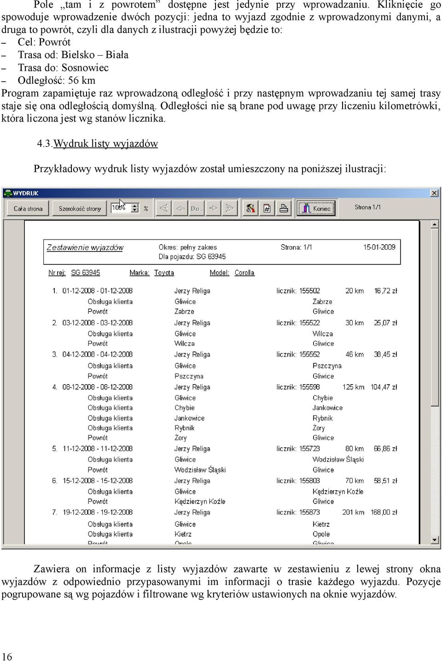
Task: Click the '201 km' distance
Action: click(x=354, y=512)
